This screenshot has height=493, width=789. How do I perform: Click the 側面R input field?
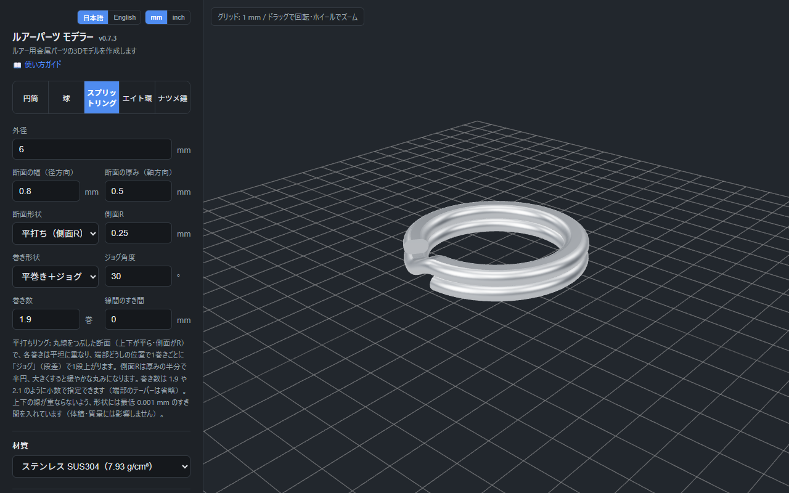click(x=138, y=234)
